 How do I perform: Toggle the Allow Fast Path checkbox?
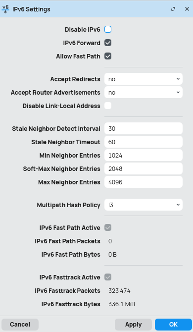[x=108, y=56]
